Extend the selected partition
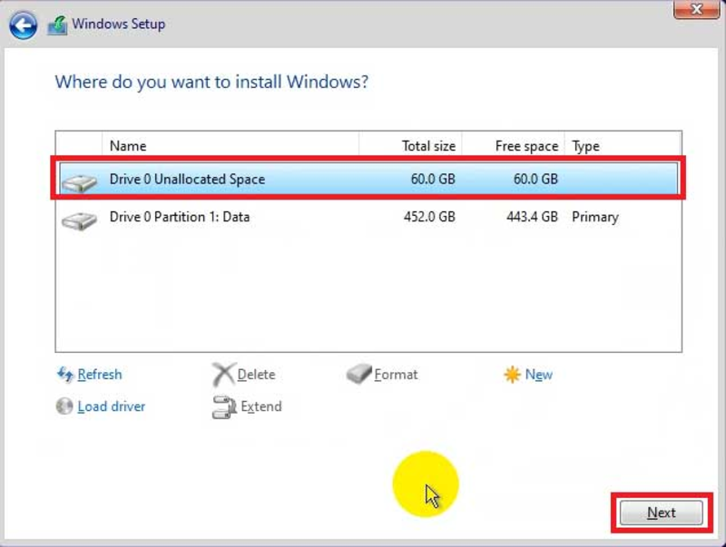 click(261, 406)
